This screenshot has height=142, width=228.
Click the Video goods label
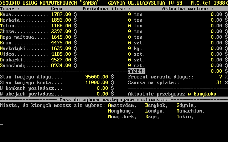click(x=7, y=54)
